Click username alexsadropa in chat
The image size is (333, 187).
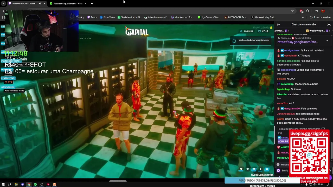287,70
